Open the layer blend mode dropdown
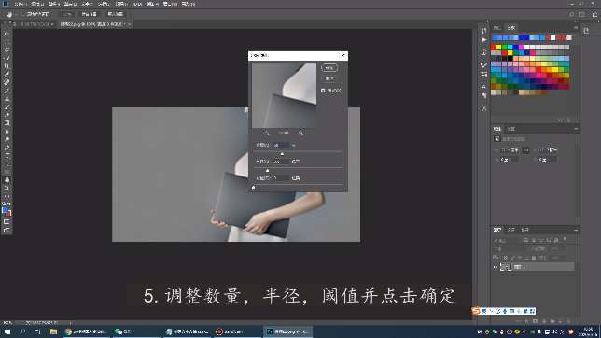This screenshot has height=338, width=601. pyautogui.click(x=510, y=249)
